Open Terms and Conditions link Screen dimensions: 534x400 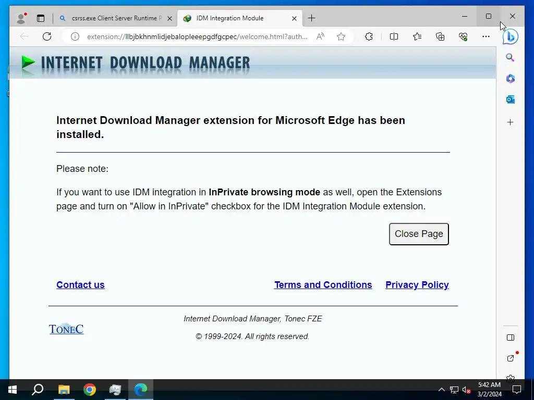(323, 285)
